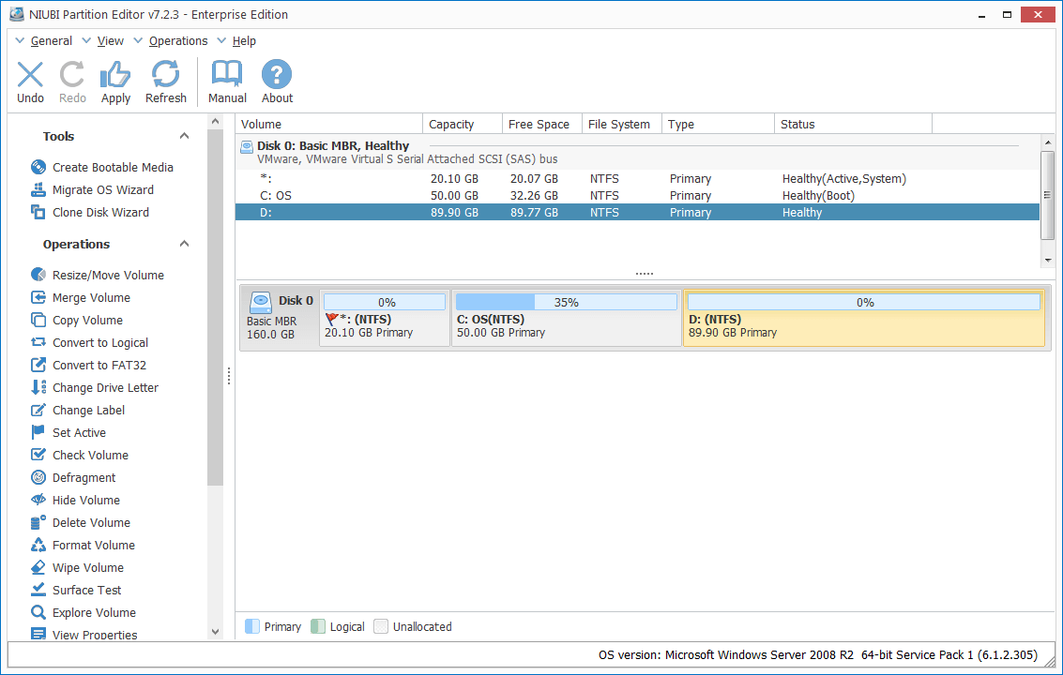Click Delete Volume in sidebar
1063x675 pixels.
[91, 522]
